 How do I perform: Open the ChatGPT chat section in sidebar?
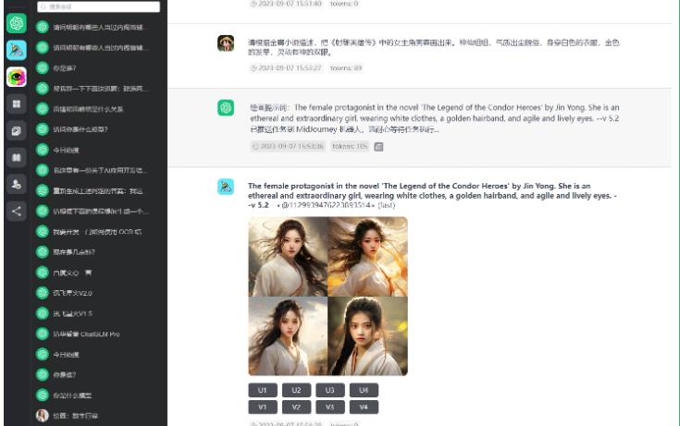click(x=17, y=23)
